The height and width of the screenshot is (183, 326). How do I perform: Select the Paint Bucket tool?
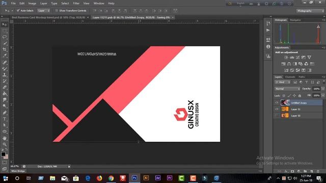pos(5,94)
